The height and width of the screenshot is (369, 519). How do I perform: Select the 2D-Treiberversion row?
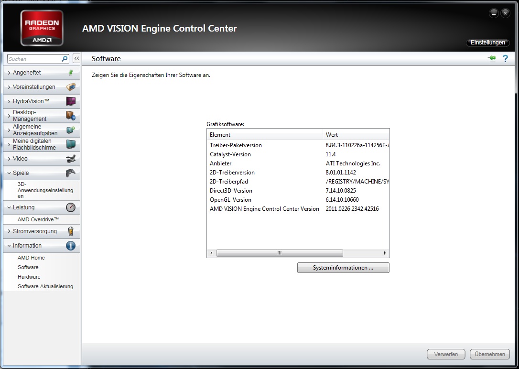point(298,173)
